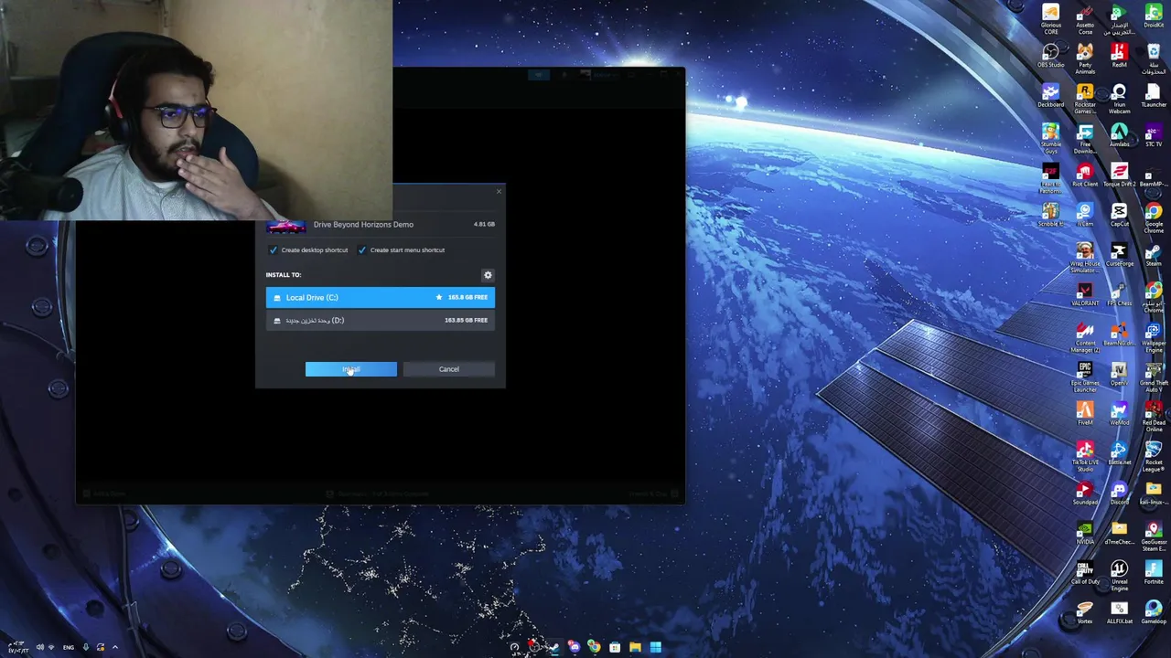This screenshot has height=658, width=1171.
Task: Click the blue Install button
Action: coord(351,369)
